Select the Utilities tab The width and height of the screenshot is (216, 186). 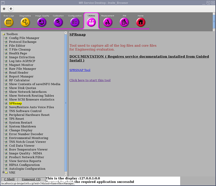pos(91,22)
